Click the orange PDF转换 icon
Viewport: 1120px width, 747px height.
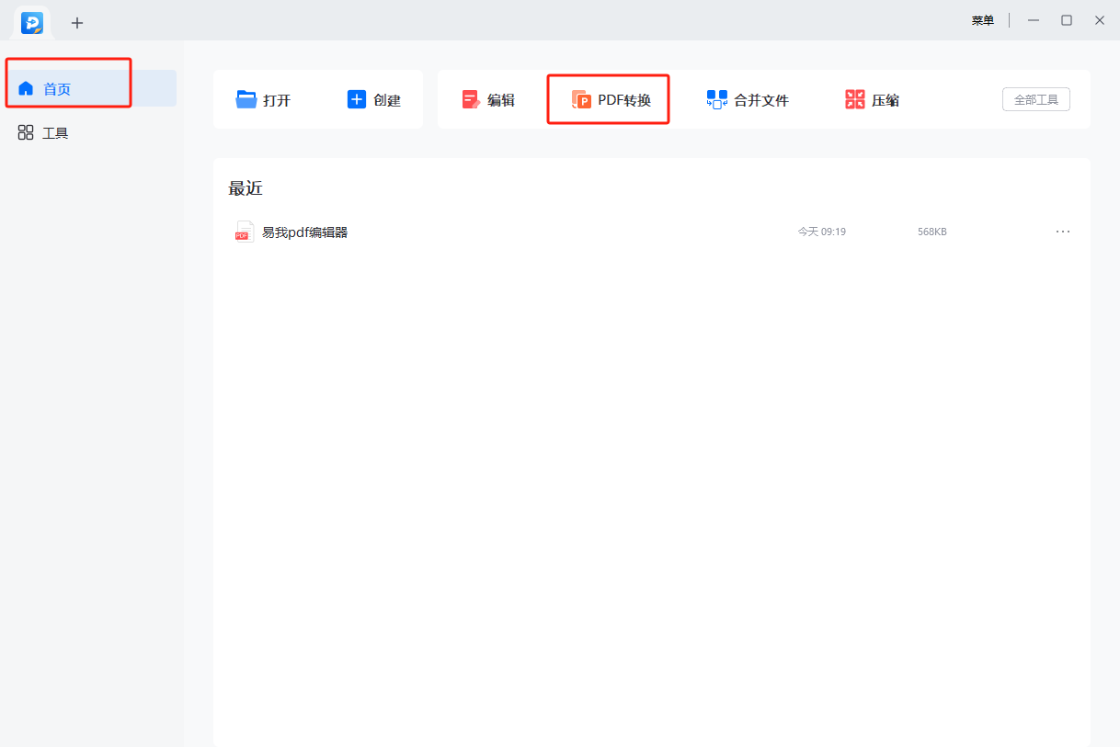coord(581,99)
